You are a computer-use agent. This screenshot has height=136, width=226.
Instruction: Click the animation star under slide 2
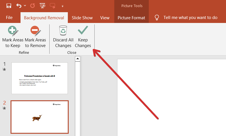pos(4,108)
